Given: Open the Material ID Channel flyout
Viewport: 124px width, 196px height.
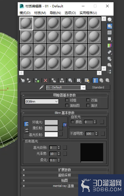Looking at the screenshot, I should [79, 80].
